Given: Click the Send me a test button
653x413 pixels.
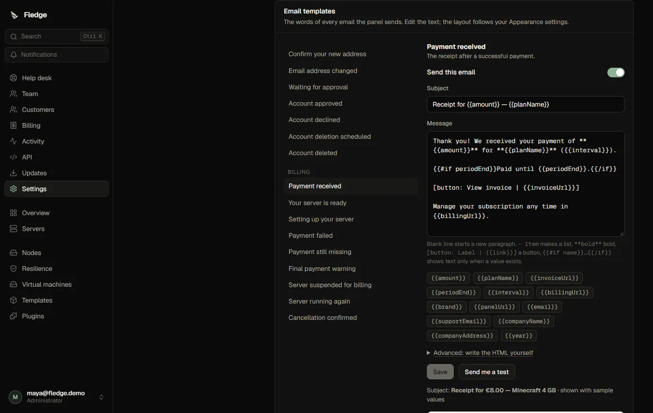Looking at the screenshot, I should (x=486, y=372).
